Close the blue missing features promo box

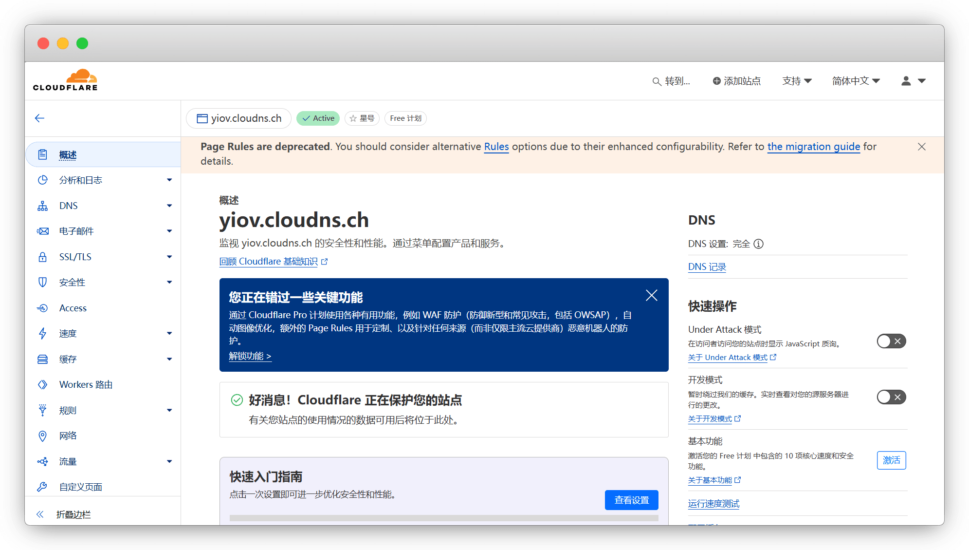651,295
